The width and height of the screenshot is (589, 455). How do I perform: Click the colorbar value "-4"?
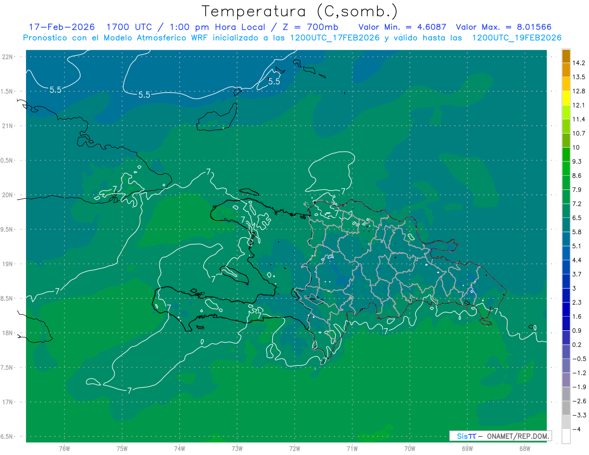click(576, 429)
